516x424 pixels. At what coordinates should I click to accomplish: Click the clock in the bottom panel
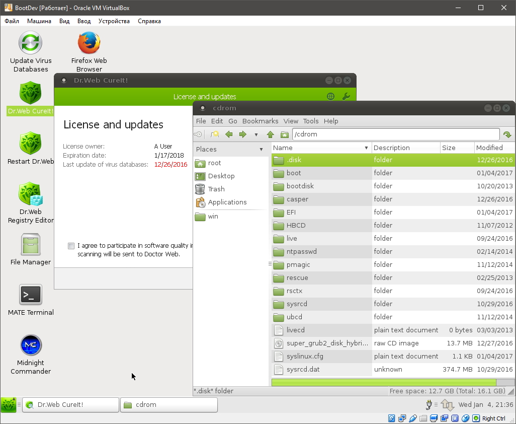pos(485,404)
